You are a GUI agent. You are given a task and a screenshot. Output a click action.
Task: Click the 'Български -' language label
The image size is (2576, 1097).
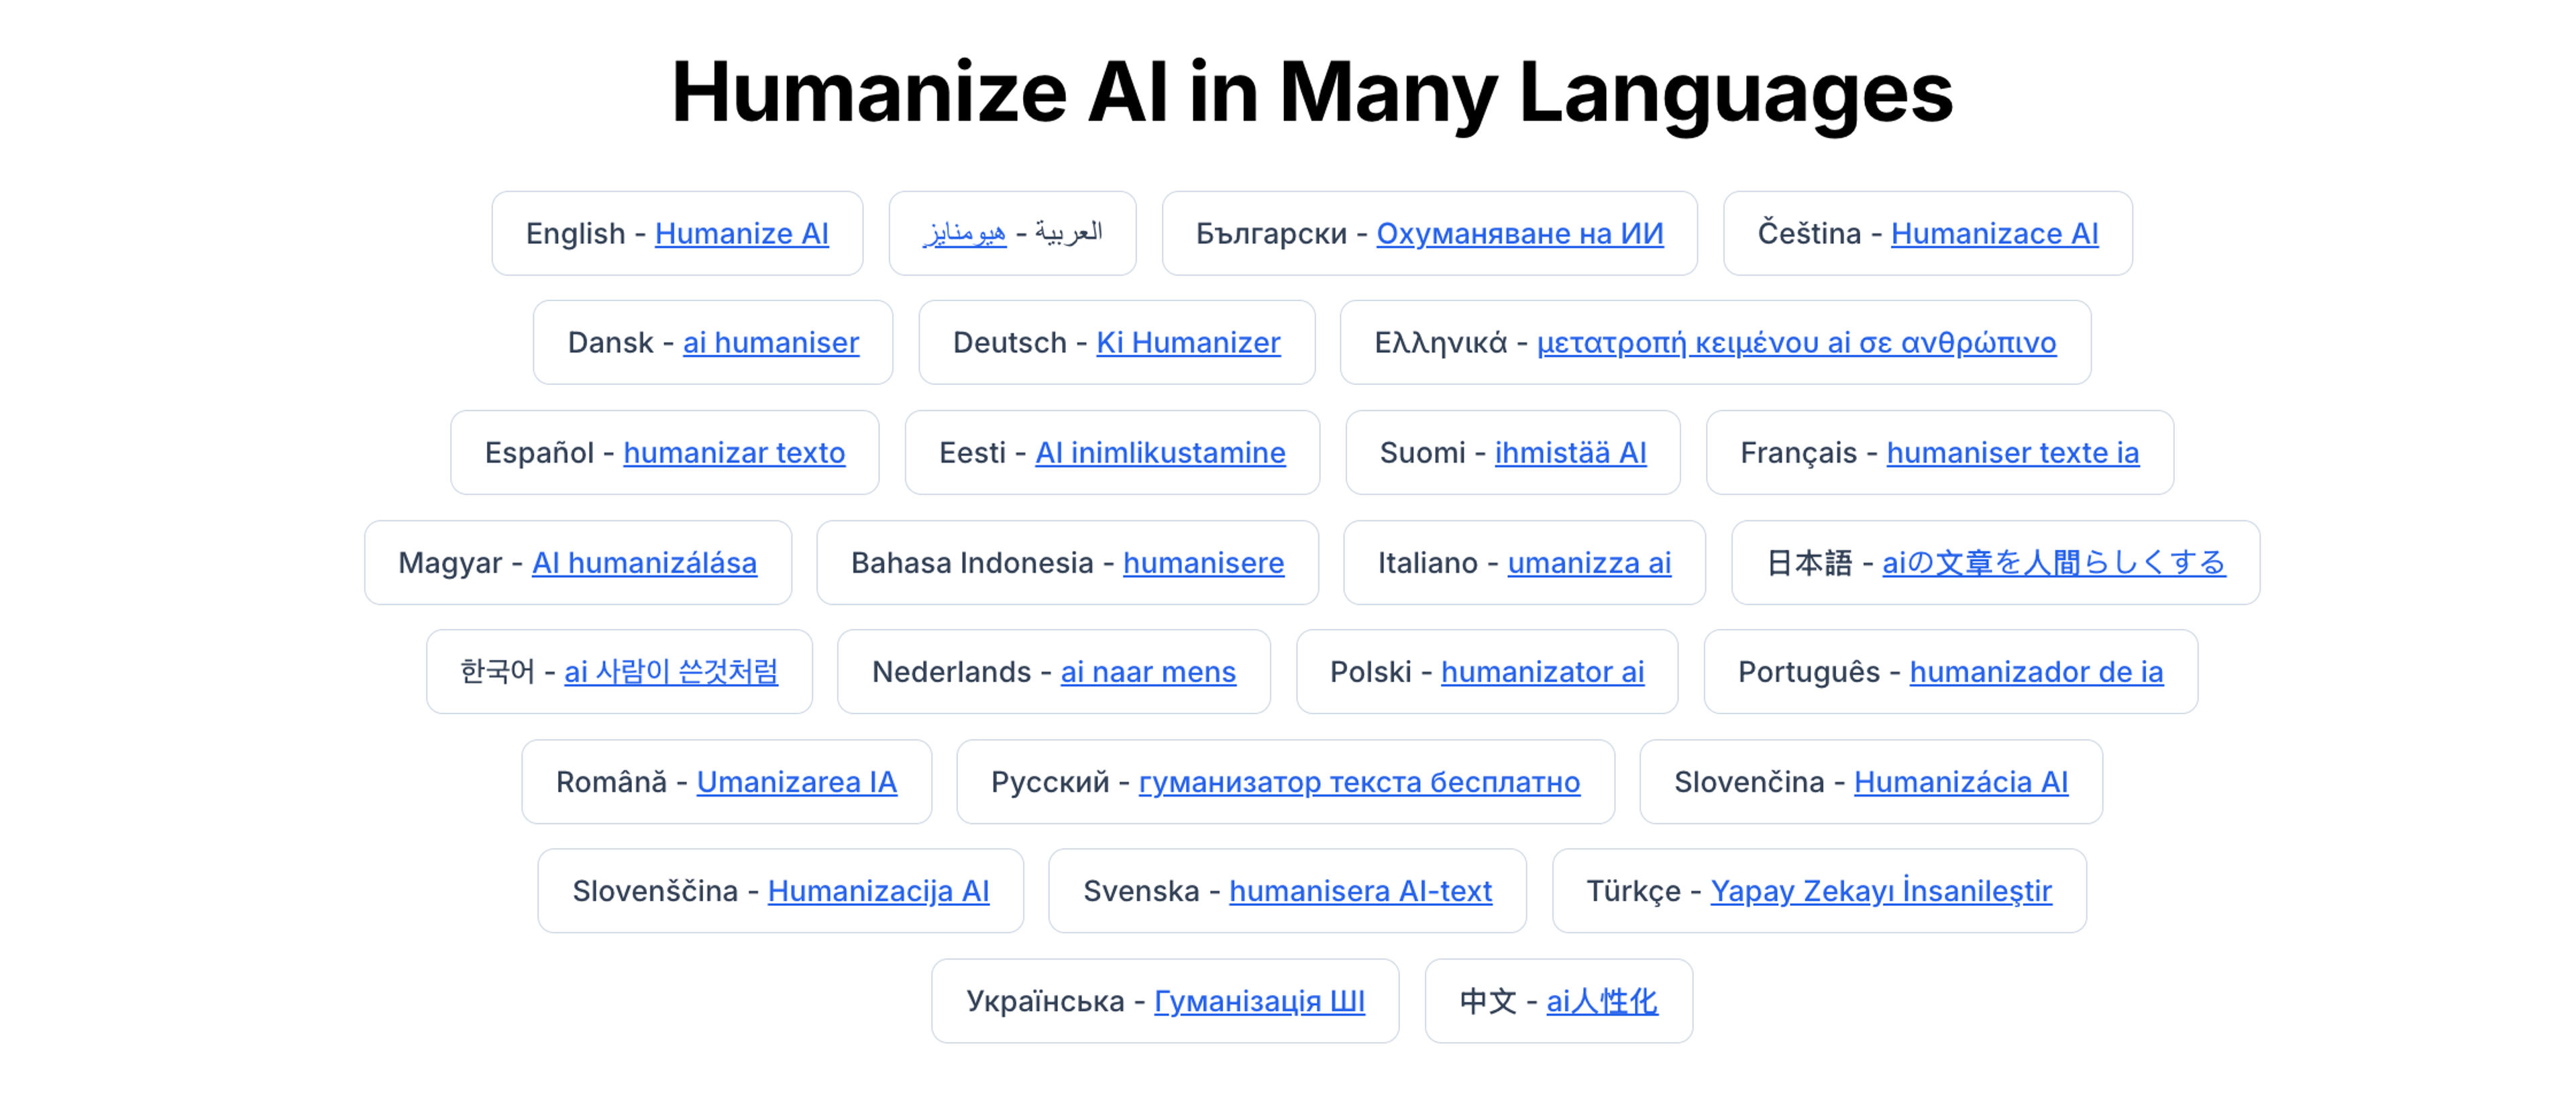(x=1282, y=233)
